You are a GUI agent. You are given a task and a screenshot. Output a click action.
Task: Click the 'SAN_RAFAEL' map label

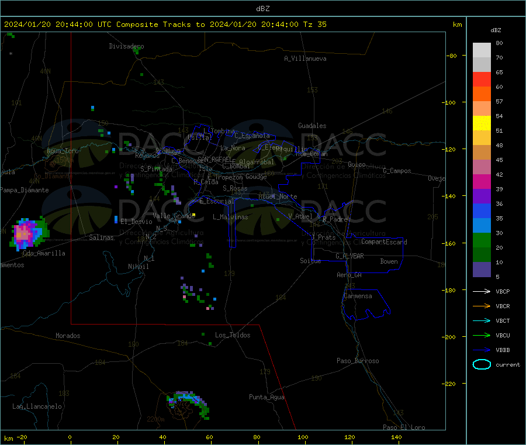pos(214,160)
